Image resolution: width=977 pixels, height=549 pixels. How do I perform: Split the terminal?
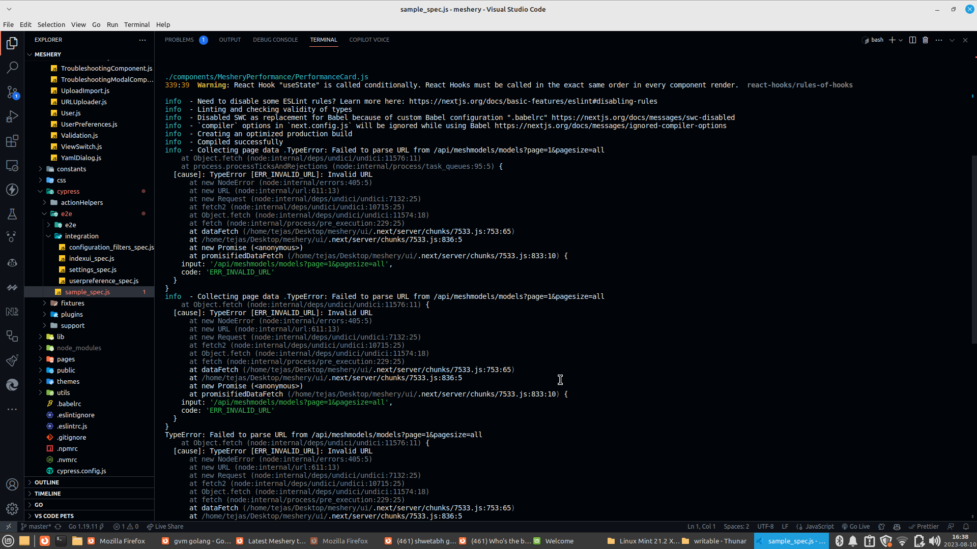pos(912,40)
